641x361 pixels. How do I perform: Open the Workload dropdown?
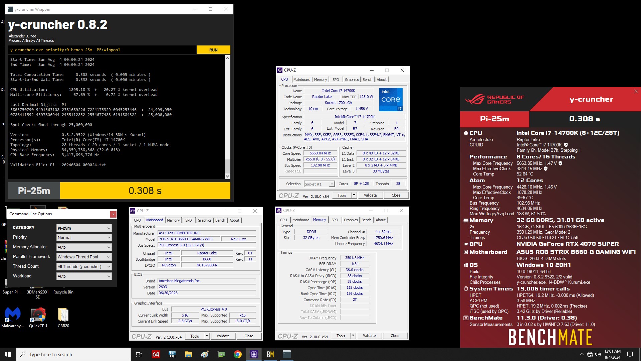pyautogui.click(x=84, y=276)
